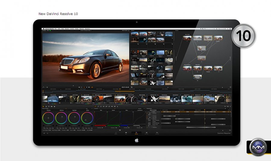Image resolution: width=271 pixels, height=161 pixels.
Task: Click the New DaVinci Resolve 10 title
Action: tap(58, 14)
